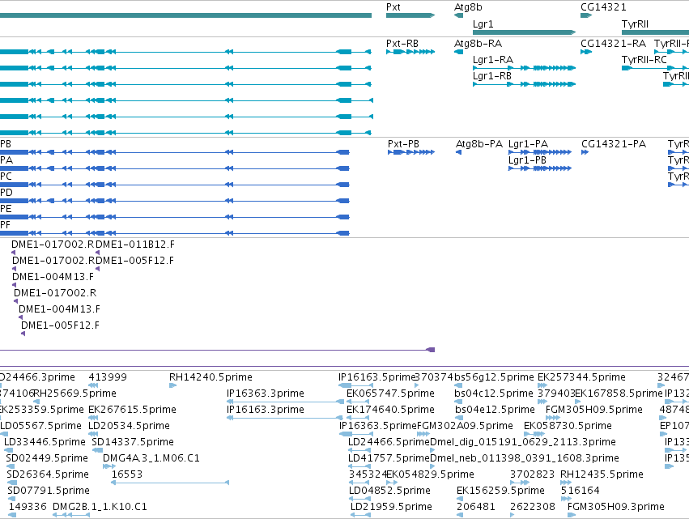Select the EK058730.5prime label

pos(568,426)
